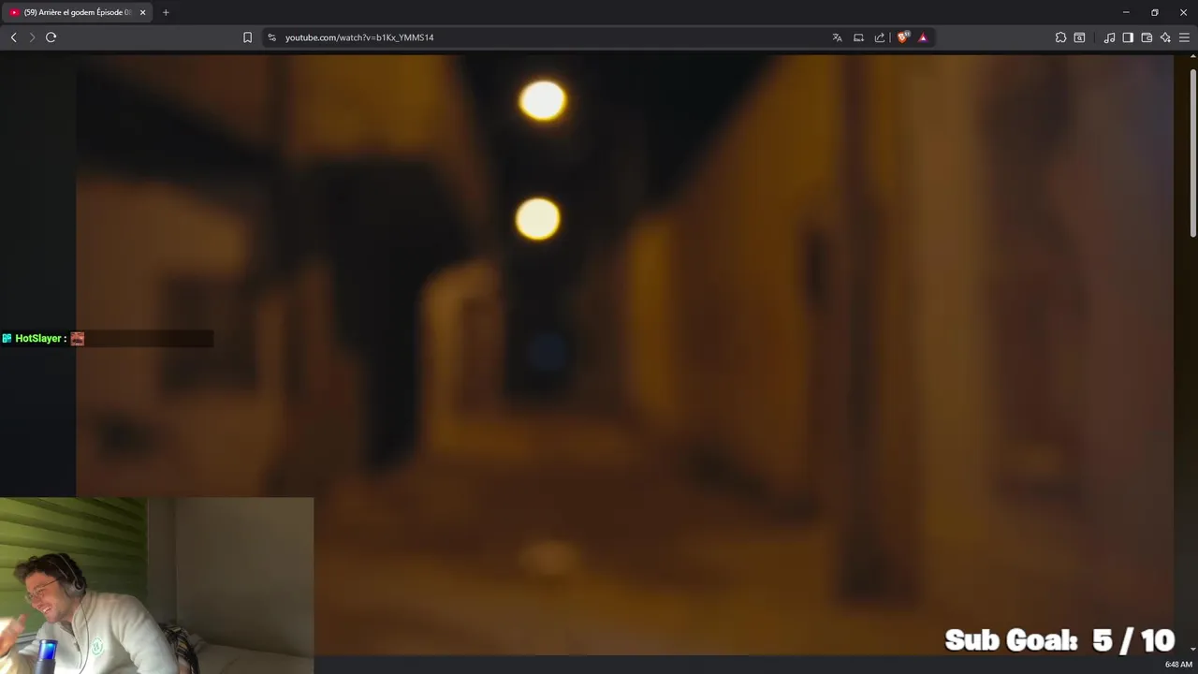Screen dimensions: 1198x674
Task: Click the streamer webcam overlay
Action: point(156,585)
